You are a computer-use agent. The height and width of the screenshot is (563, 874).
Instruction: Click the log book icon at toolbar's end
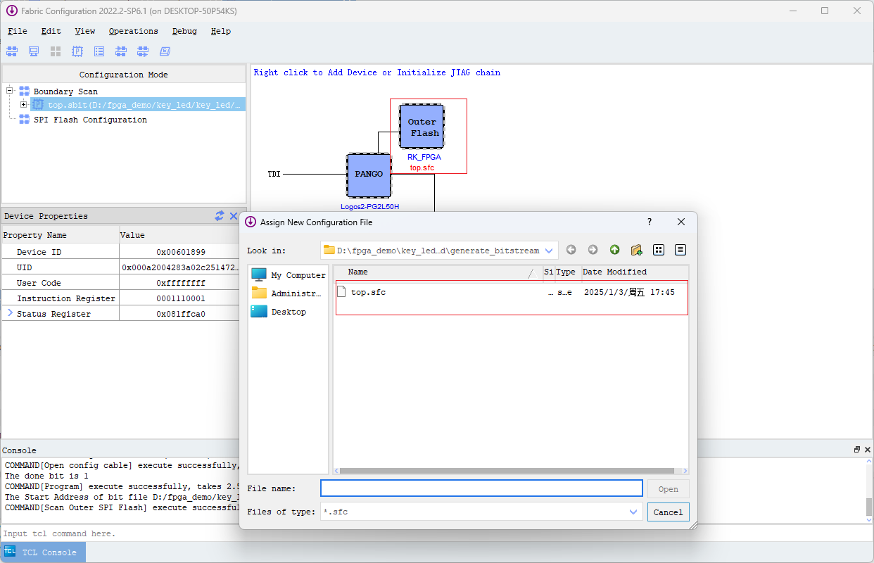[164, 51]
